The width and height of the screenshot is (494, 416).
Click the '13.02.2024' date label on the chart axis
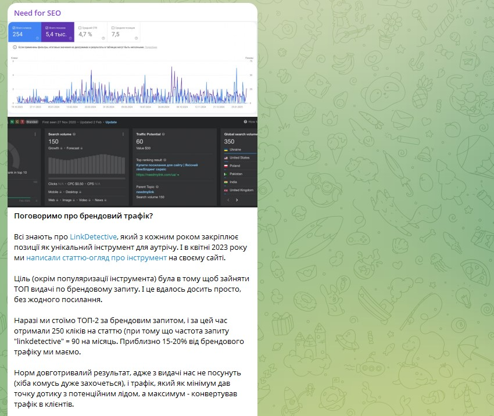(x=72, y=107)
